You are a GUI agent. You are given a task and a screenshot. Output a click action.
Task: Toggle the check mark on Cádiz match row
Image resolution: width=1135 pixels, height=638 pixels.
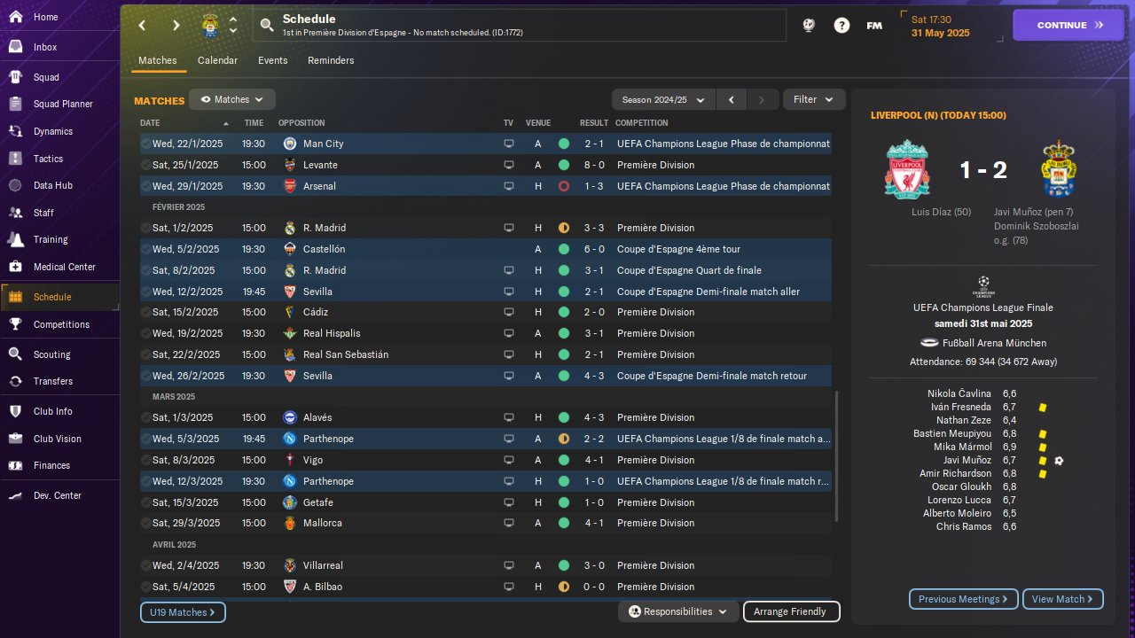coord(145,313)
